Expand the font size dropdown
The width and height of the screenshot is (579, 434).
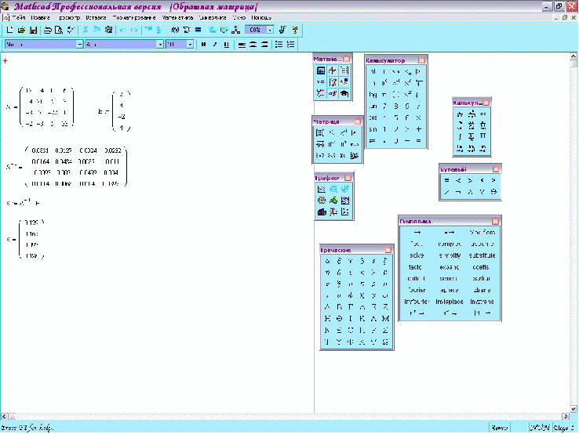coord(190,44)
